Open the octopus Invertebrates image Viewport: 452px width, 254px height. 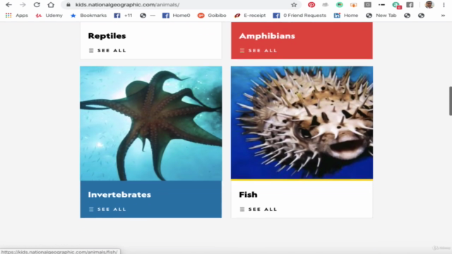(150, 123)
